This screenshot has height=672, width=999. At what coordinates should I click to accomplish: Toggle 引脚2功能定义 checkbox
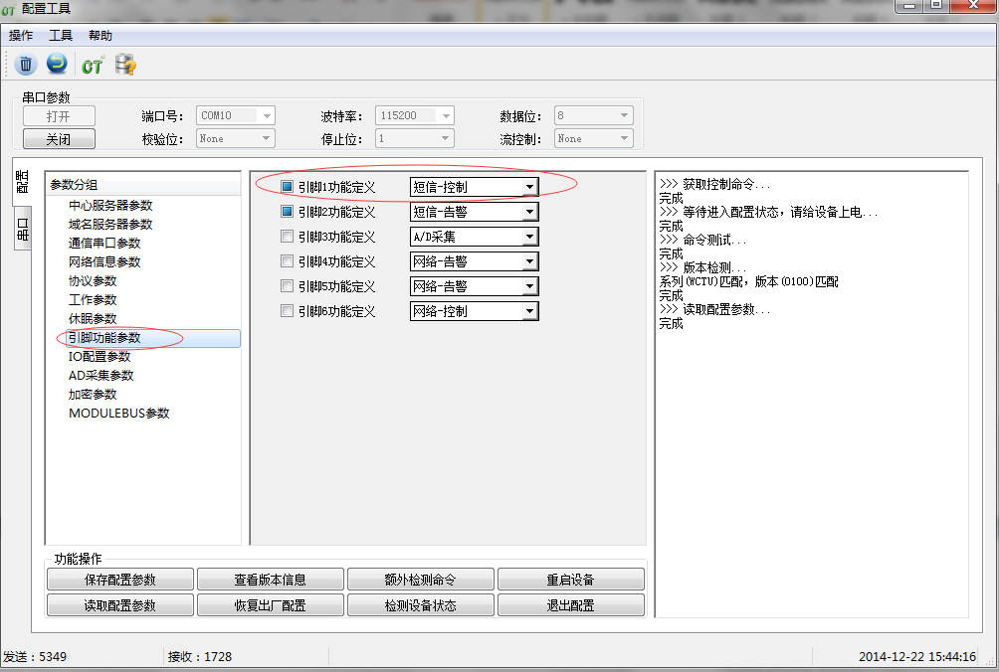(287, 212)
